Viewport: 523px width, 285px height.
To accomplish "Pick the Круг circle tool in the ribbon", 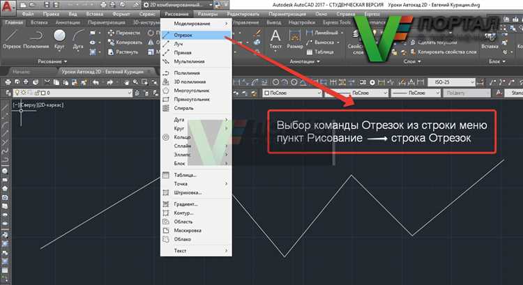I will 59,39.
